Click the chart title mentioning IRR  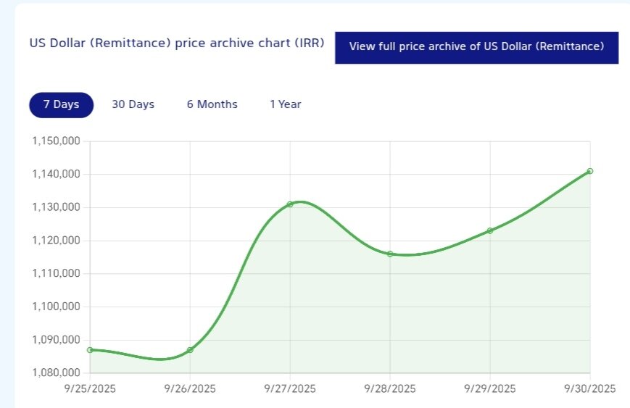pos(176,43)
